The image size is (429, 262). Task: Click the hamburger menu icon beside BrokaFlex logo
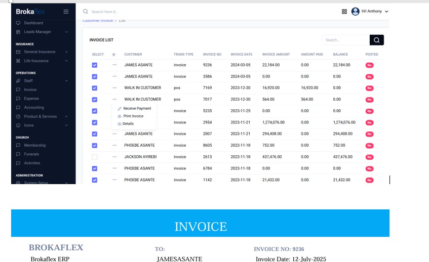[66, 12]
